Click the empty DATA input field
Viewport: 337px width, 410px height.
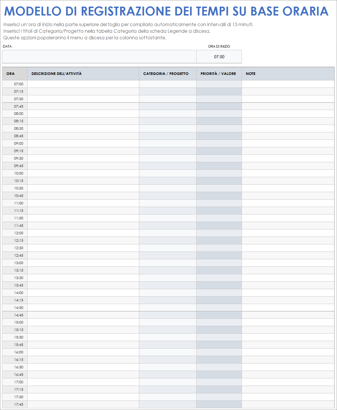coord(99,57)
